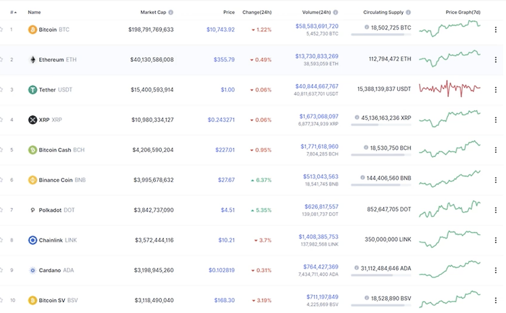Click XRP circulating supply progress bar
Viewport: 506px width, 313px height.
381,125
